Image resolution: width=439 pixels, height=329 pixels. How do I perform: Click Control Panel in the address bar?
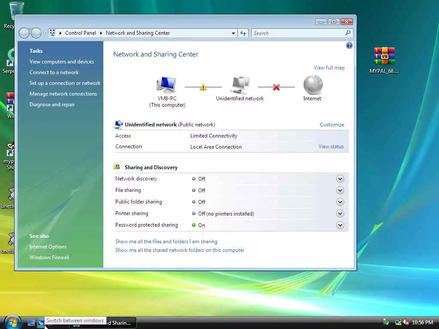[81, 33]
